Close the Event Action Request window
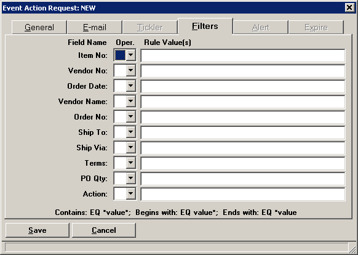358x255 pixels. [349, 8]
